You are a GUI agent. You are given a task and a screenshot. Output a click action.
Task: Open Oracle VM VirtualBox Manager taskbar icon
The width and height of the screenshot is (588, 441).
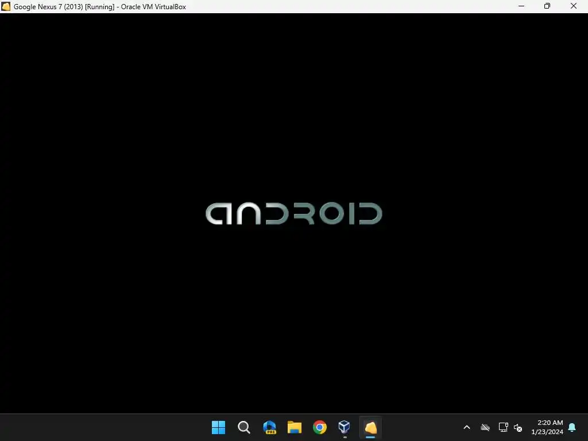coord(345,427)
